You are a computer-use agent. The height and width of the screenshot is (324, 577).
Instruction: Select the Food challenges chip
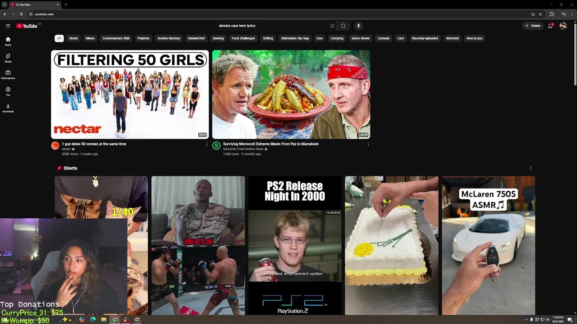[243, 38]
